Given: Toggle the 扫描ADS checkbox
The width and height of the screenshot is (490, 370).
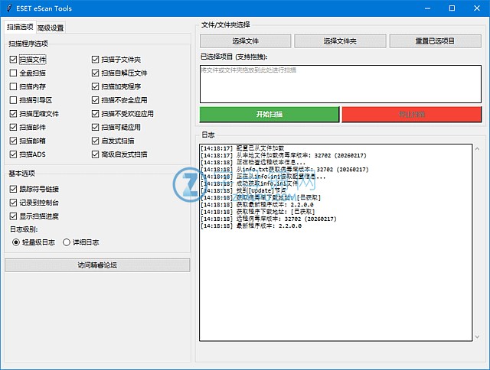Looking at the screenshot, I should pyautogui.click(x=14, y=154).
